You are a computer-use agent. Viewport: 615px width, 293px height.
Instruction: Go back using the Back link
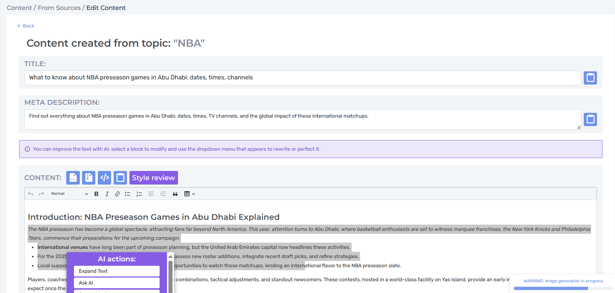pyautogui.click(x=26, y=26)
